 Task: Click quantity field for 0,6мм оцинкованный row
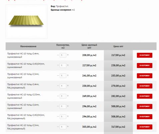tap(63, 107)
